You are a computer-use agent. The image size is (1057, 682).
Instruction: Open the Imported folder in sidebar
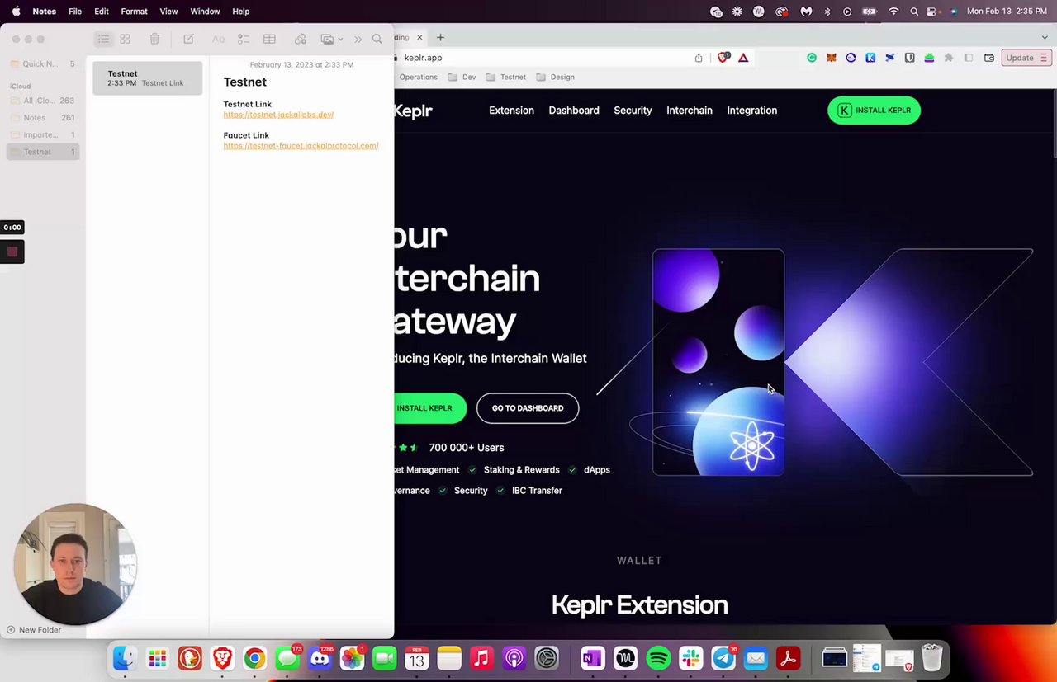(x=42, y=134)
